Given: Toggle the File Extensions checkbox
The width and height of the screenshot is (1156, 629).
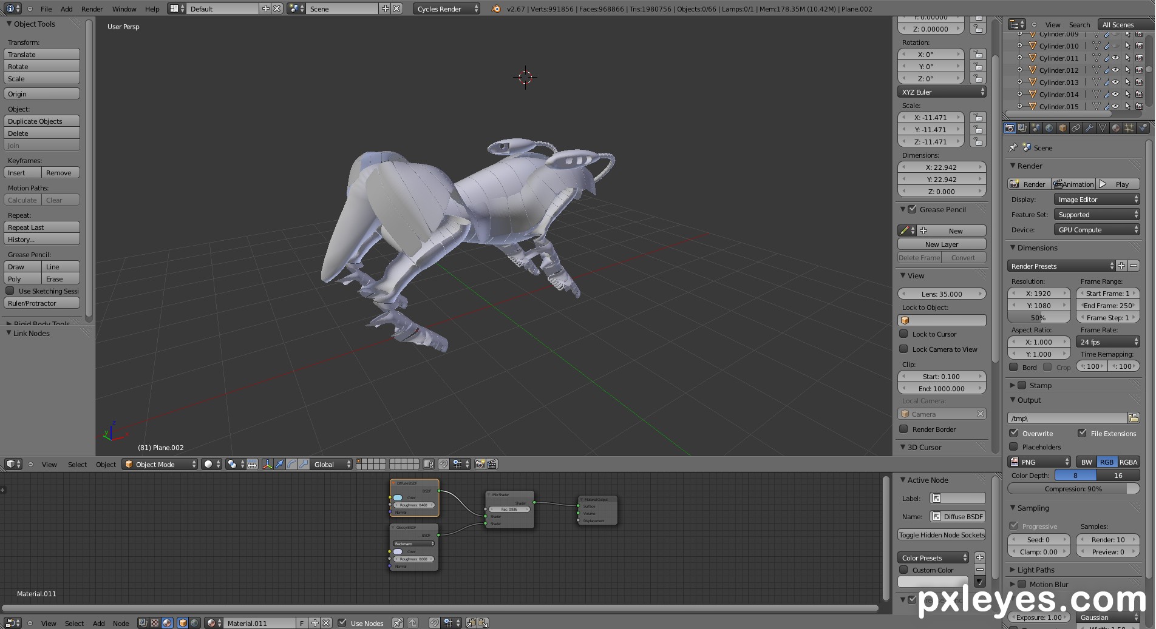Looking at the screenshot, I should click(1082, 433).
